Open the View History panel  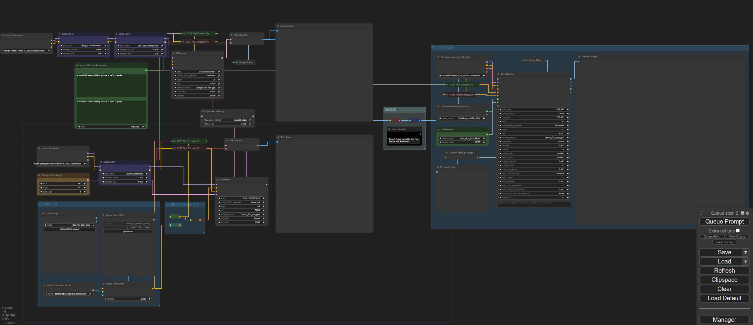(x=724, y=242)
